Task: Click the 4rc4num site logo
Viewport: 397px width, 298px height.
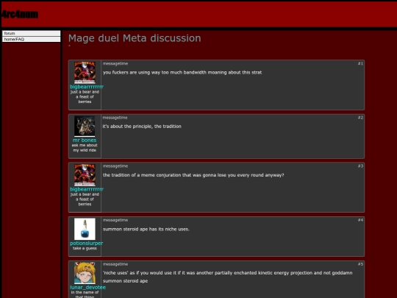Action: coord(20,14)
